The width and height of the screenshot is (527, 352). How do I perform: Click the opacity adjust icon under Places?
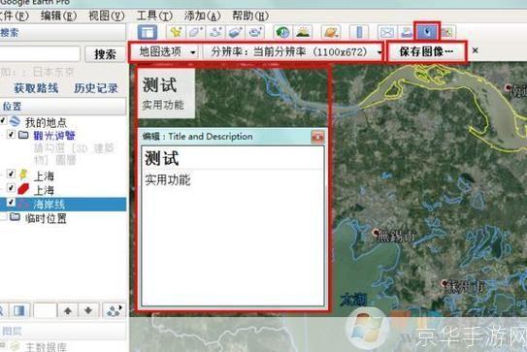tap(19, 310)
